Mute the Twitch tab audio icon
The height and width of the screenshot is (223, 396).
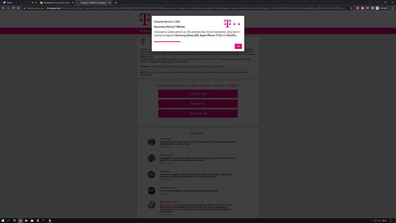click(x=33, y=2)
